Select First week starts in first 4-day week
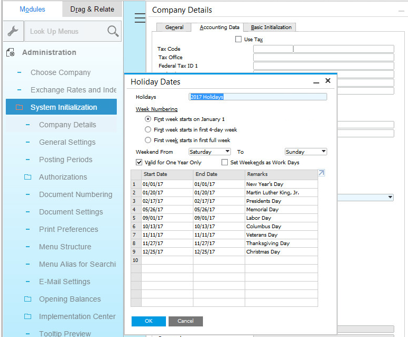Image resolution: width=408 pixels, height=337 pixels. (x=148, y=130)
